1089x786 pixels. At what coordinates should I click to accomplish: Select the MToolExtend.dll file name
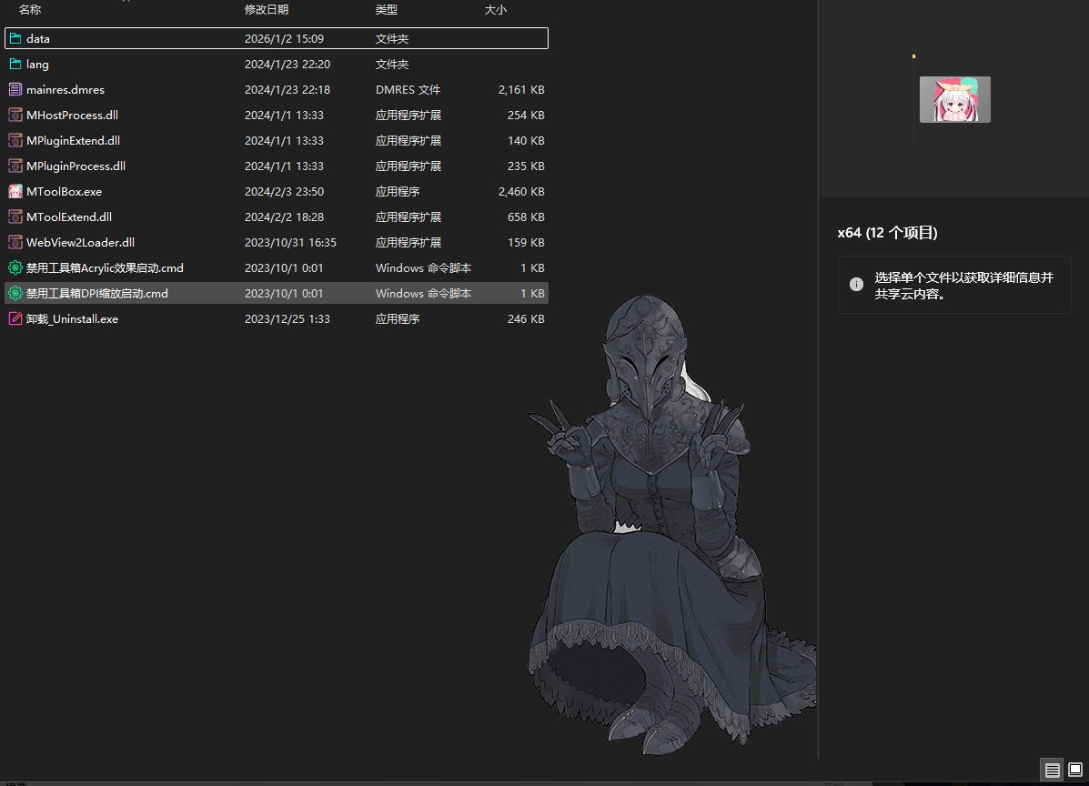tap(69, 217)
